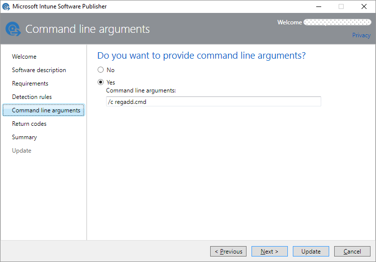Viewport: 376px width, 262px height.
Task: Close the Intune Software Publisher window
Action: click(x=364, y=6)
